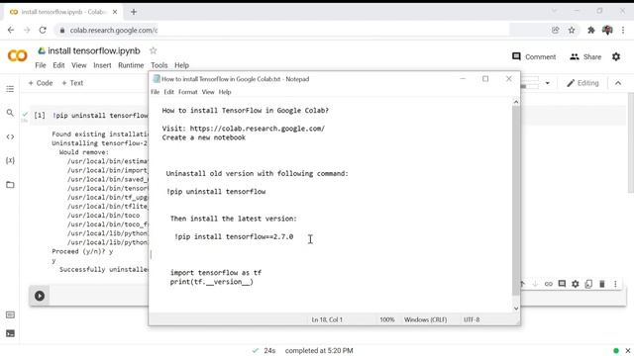Mirror cell in tab icon
The height and width of the screenshot is (356, 634).
588,284
